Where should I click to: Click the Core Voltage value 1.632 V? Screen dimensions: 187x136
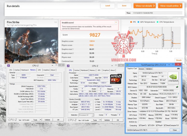(x=103, y=83)
